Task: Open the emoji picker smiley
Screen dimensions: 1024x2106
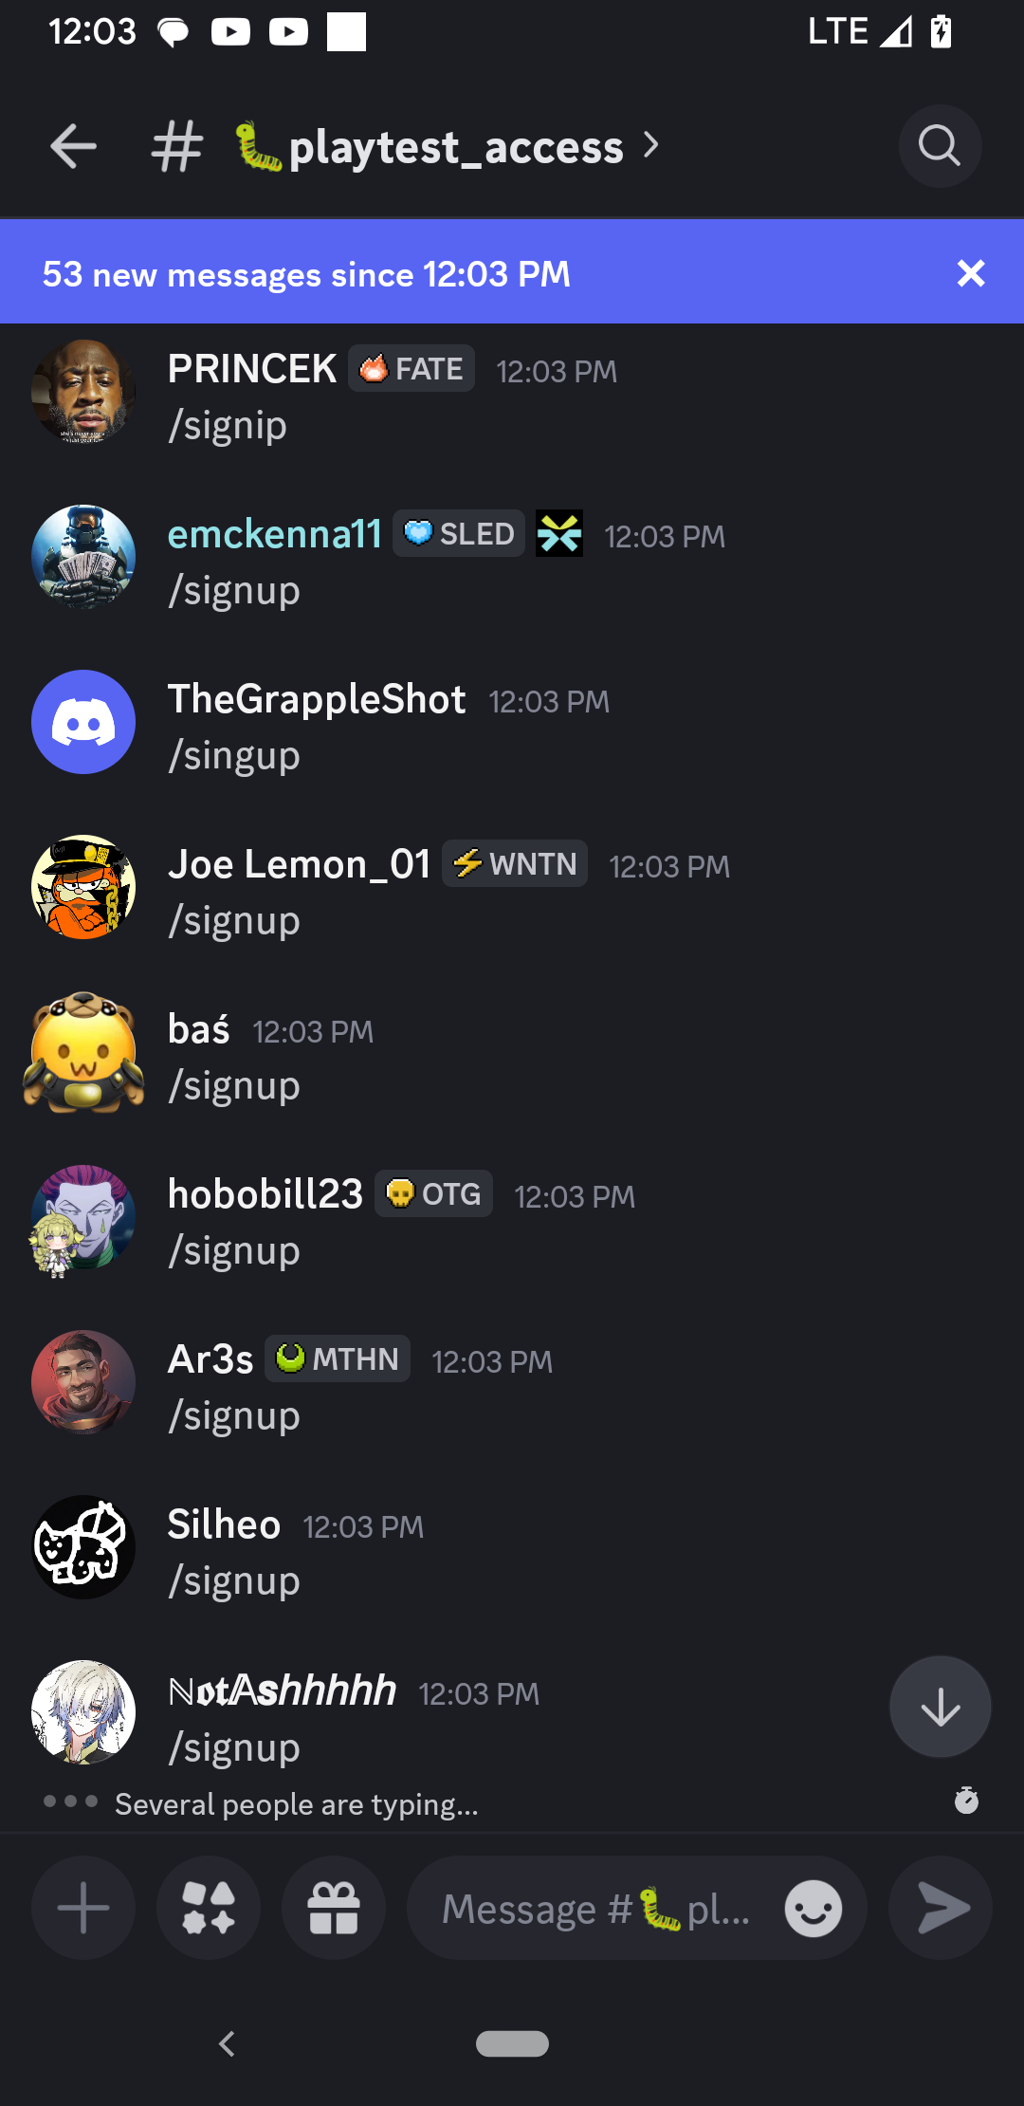Action: pos(814,1908)
